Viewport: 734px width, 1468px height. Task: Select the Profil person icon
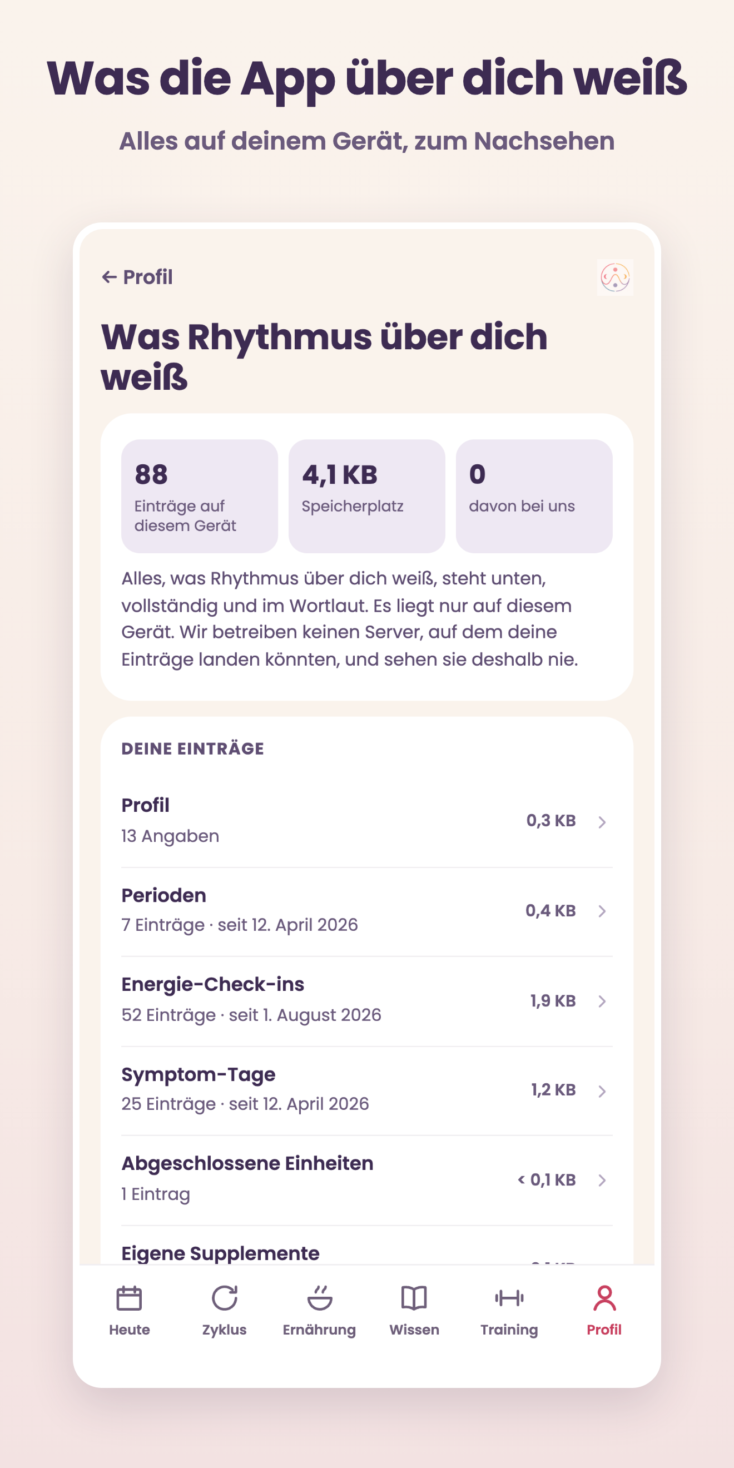click(x=604, y=1298)
